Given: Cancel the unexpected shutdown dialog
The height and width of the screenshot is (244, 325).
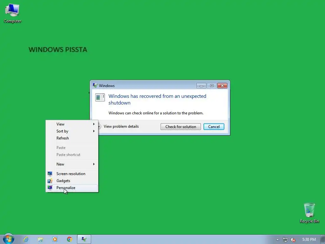Looking at the screenshot, I should coord(214,126).
